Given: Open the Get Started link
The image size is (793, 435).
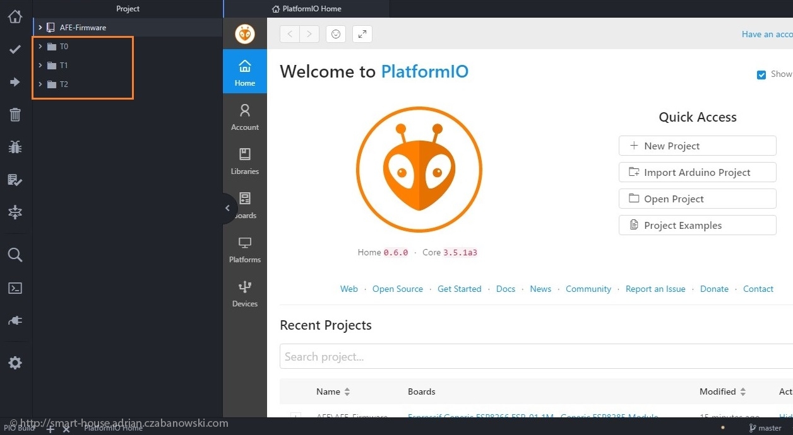Looking at the screenshot, I should click(x=460, y=289).
